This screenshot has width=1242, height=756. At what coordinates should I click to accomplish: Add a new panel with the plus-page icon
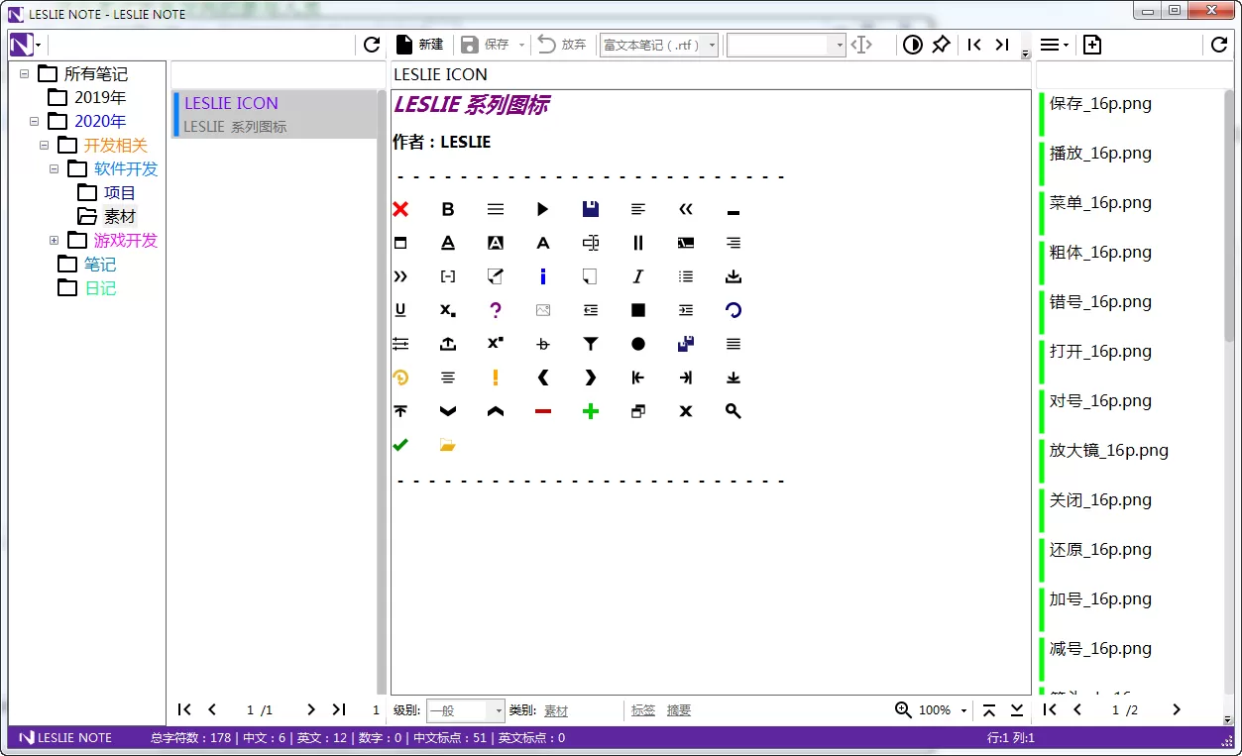pos(1091,45)
